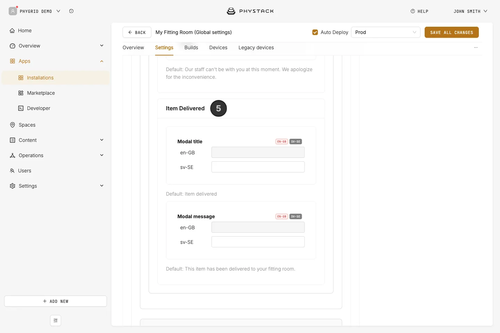Go back using the Back button
500x333 pixels.
(x=137, y=32)
